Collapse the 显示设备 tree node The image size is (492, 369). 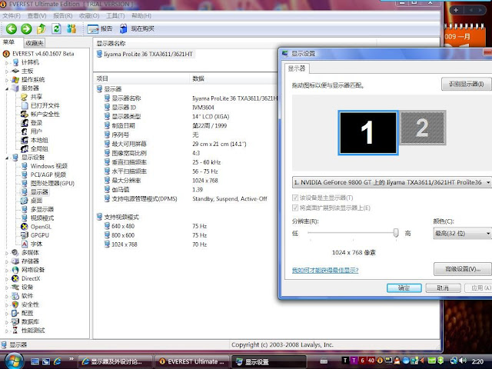7,158
